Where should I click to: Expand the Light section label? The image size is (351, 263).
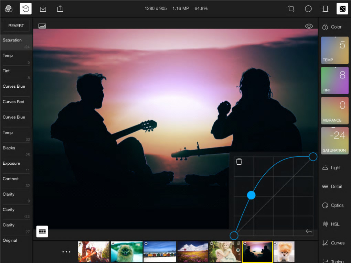pos(336,168)
